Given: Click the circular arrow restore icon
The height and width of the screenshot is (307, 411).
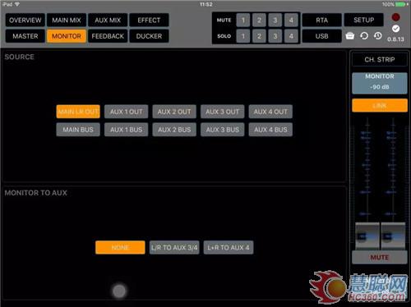Looking at the screenshot, I should click(x=364, y=36).
